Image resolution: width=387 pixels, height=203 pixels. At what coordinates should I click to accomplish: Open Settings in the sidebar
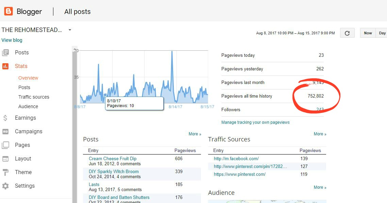click(x=25, y=186)
